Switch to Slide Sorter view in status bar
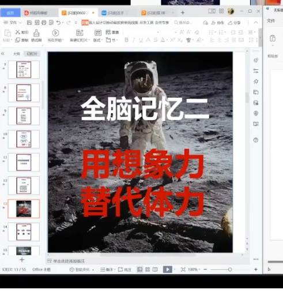Viewport: 283px width, 297px height. point(148,269)
